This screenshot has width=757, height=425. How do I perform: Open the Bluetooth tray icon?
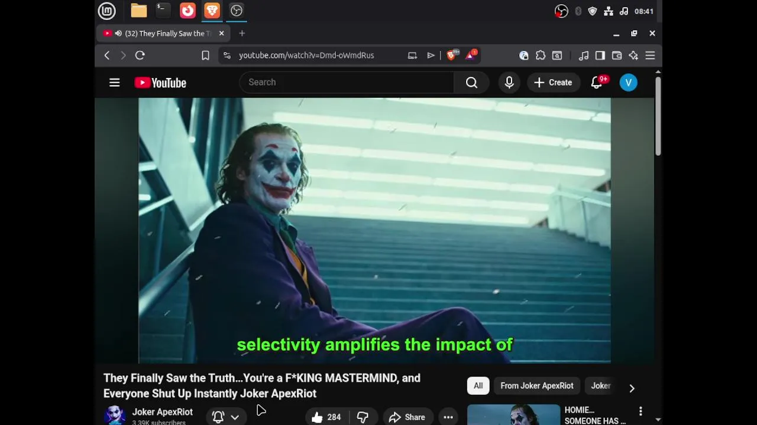[578, 11]
